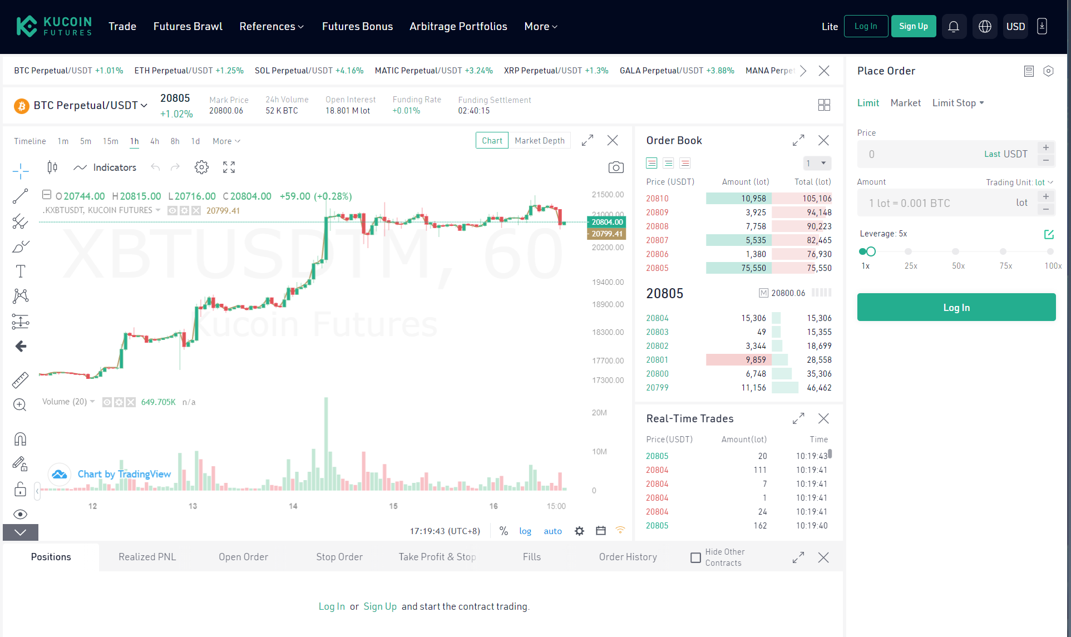Enter fullscreen chart mode
Viewport: 1071px width, 637px height.
[x=229, y=167]
